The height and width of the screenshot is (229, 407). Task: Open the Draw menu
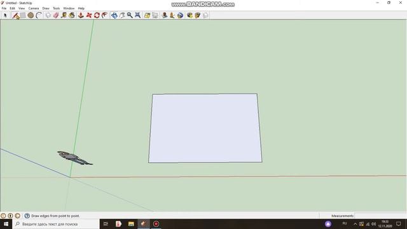[46, 8]
